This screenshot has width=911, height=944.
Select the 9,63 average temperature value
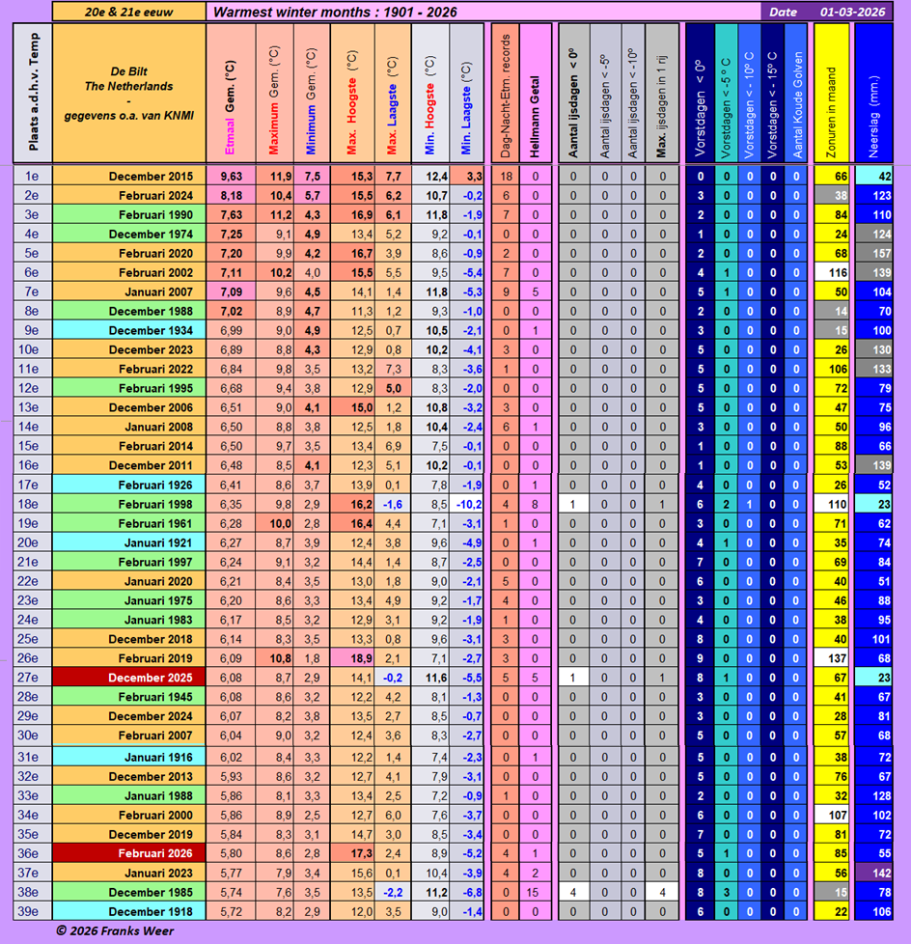pos(231,176)
